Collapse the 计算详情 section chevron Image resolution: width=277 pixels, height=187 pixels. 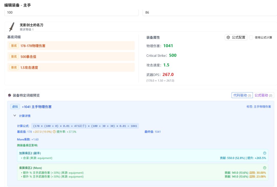click(x=15, y=116)
